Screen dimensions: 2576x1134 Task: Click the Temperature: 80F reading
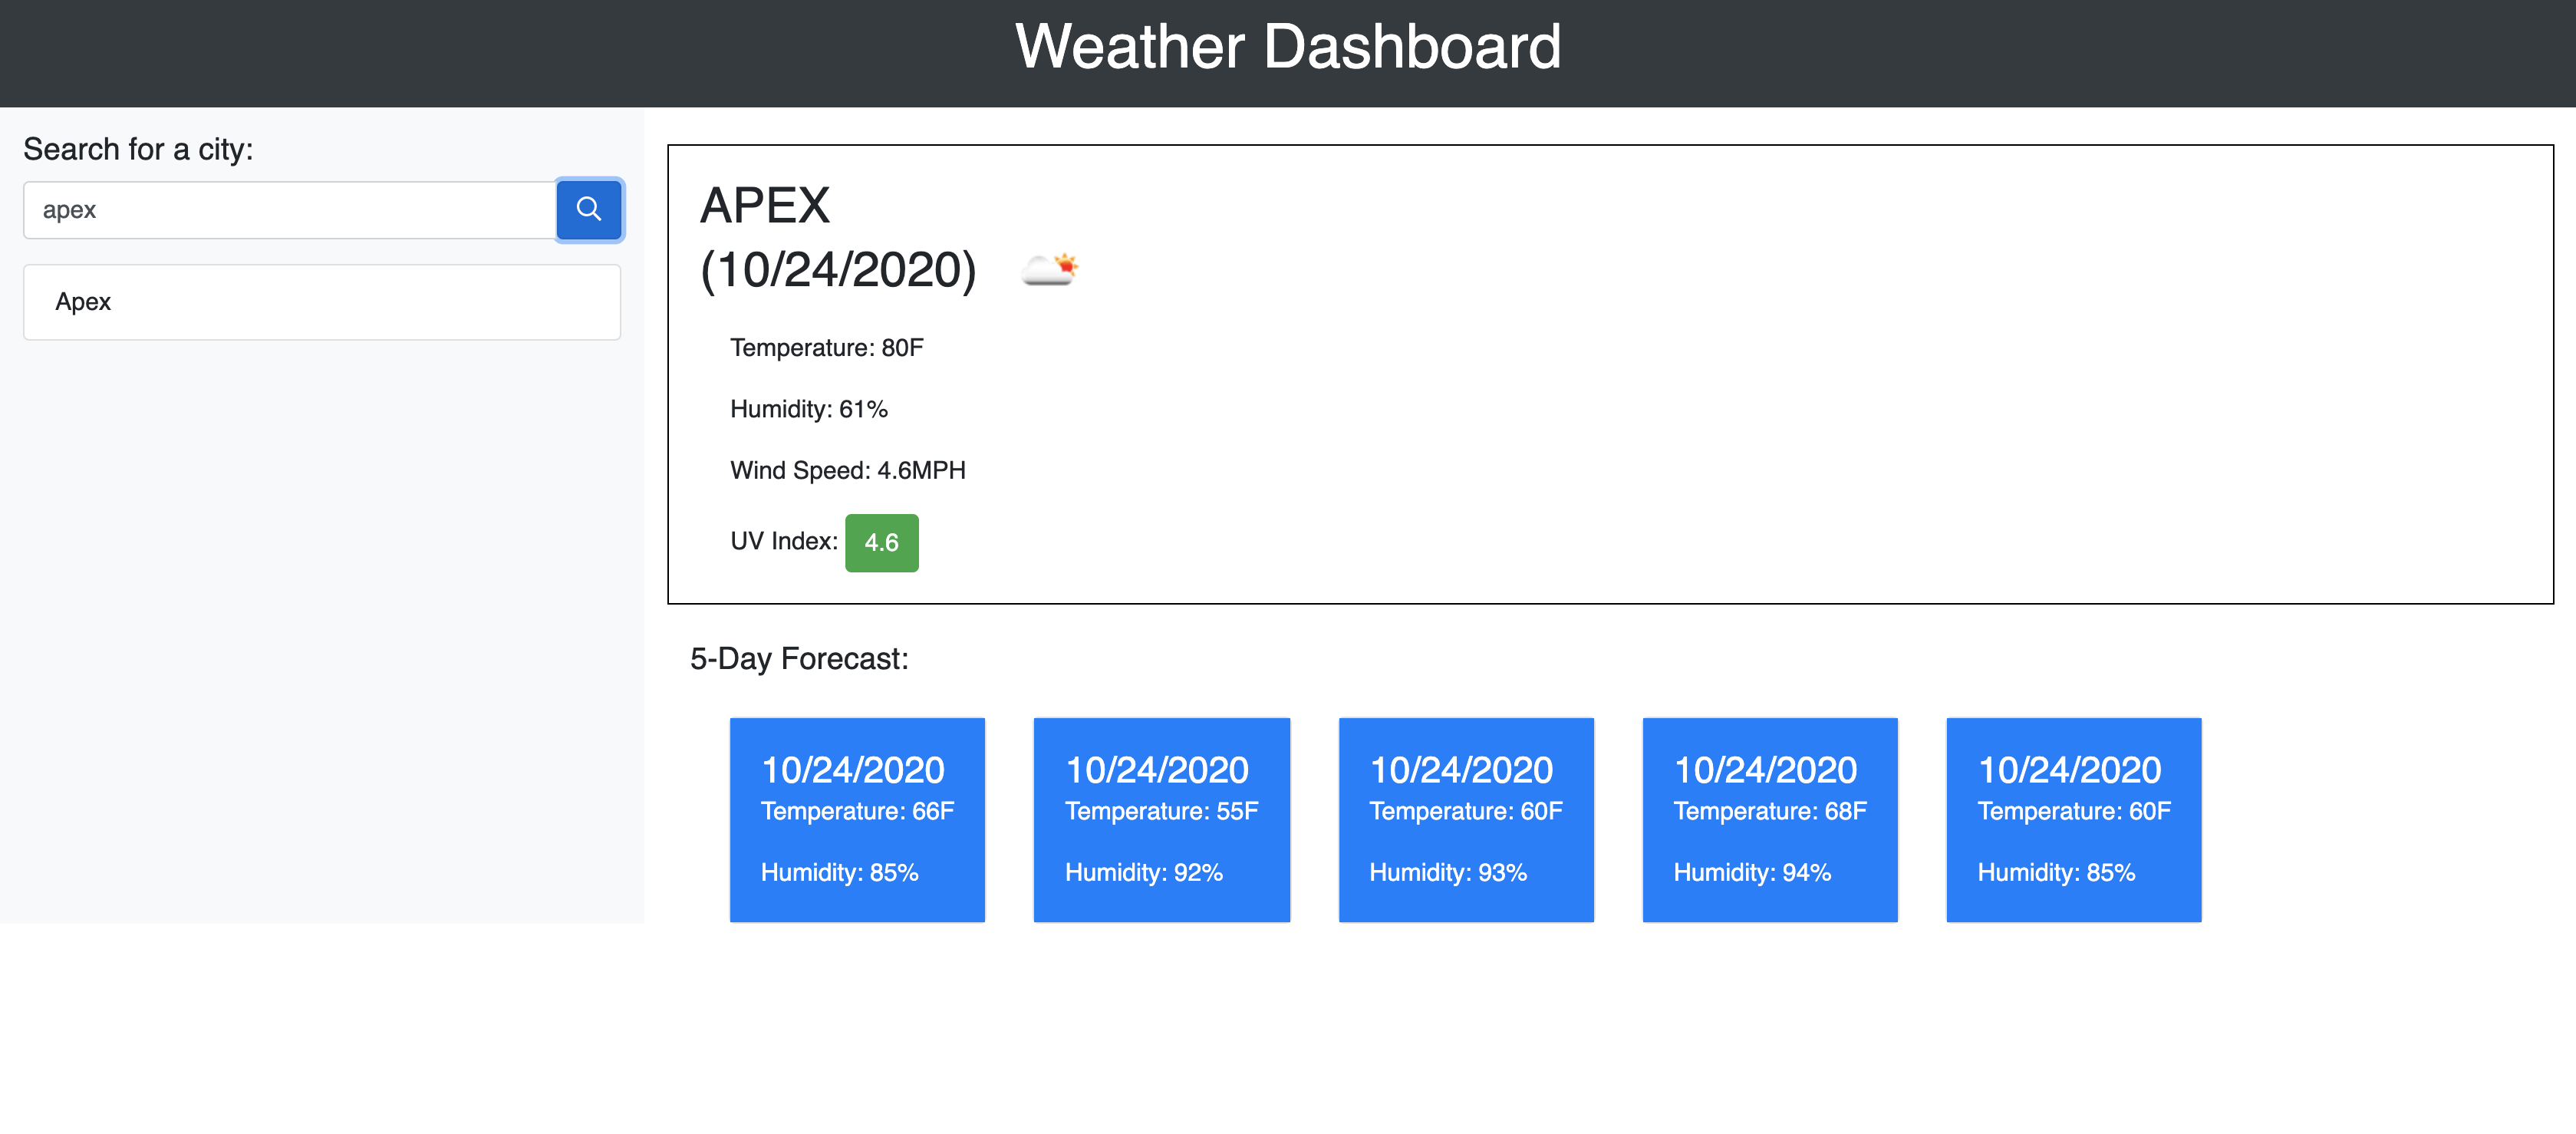click(x=826, y=348)
